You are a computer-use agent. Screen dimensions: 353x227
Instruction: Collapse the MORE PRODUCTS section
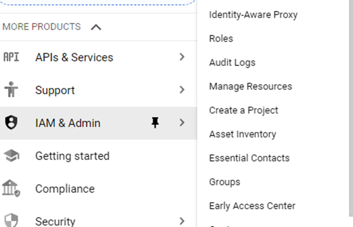click(96, 27)
